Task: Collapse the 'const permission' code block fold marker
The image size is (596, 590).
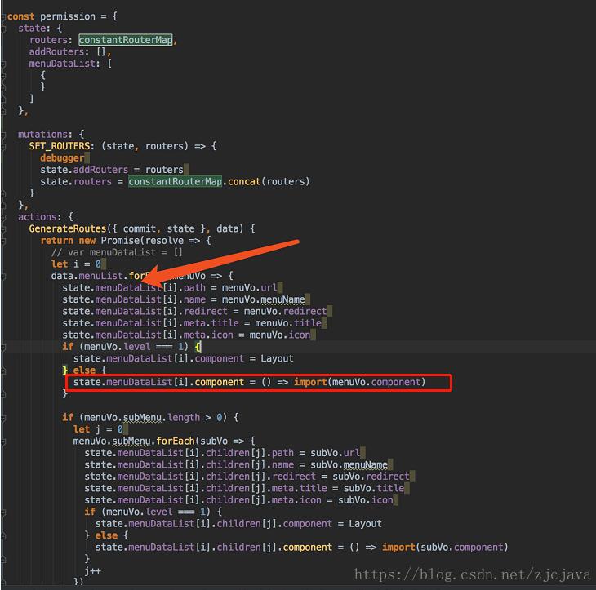Action: click(3, 16)
